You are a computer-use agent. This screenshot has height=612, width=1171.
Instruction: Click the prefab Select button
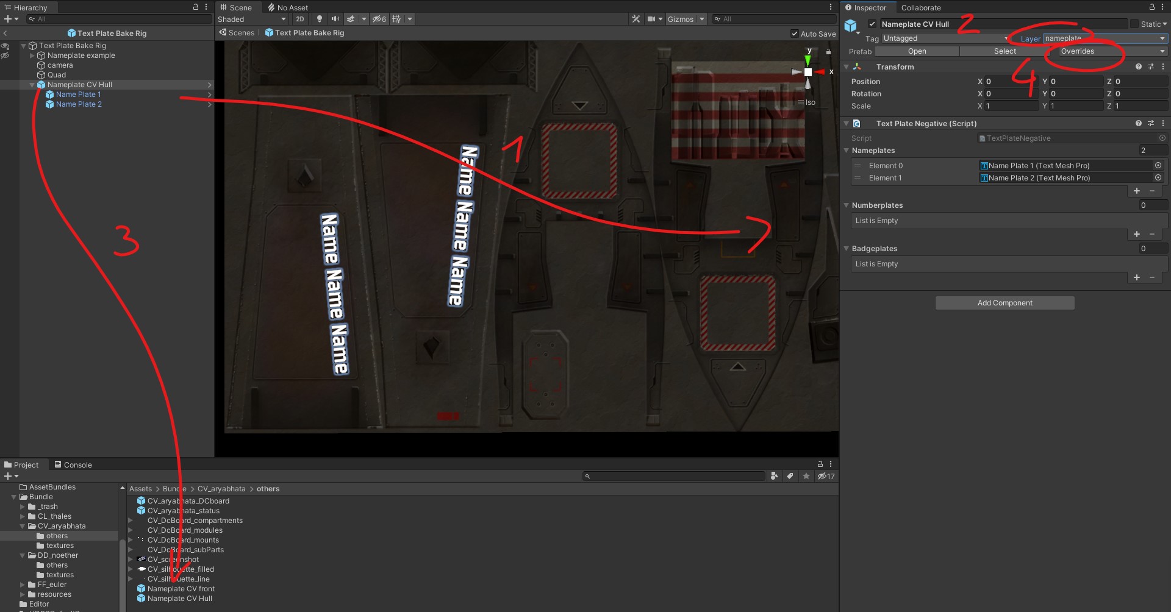(x=1004, y=51)
